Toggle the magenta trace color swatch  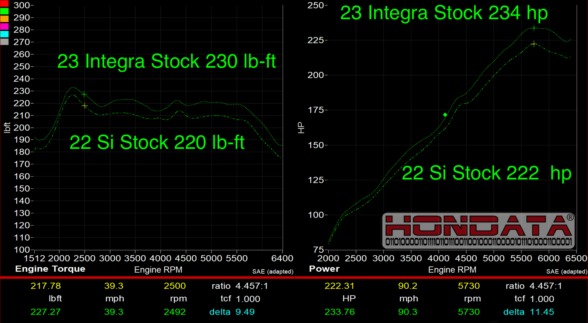pos(4,26)
